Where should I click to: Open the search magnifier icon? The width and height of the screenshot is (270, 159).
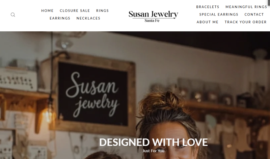pyautogui.click(x=13, y=15)
